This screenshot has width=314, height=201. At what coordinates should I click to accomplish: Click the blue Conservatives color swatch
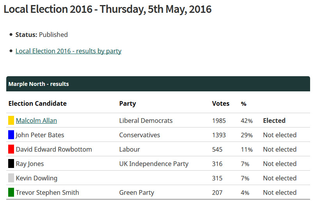11,135
